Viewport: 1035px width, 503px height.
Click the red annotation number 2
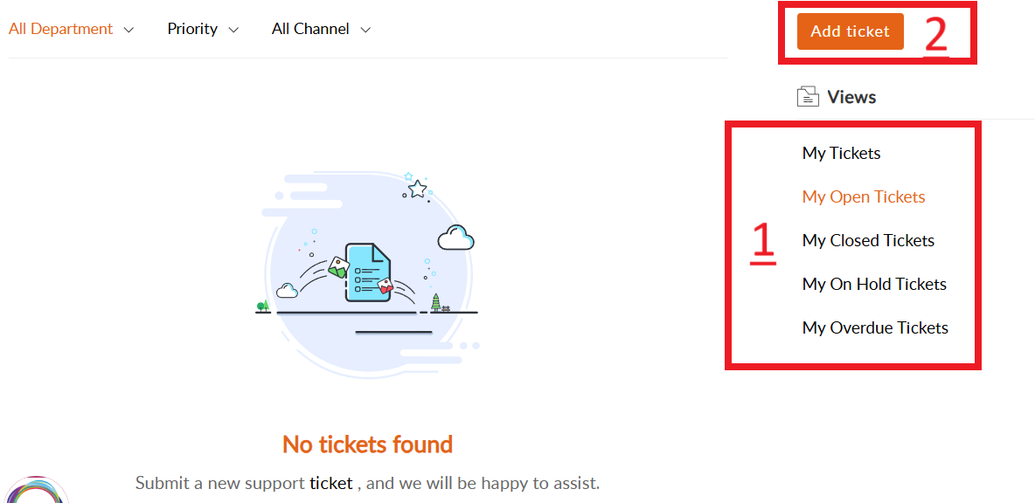pos(935,35)
